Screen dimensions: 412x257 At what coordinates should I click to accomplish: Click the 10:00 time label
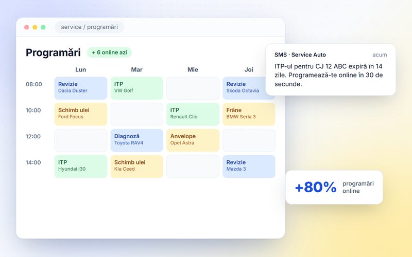tap(33, 110)
